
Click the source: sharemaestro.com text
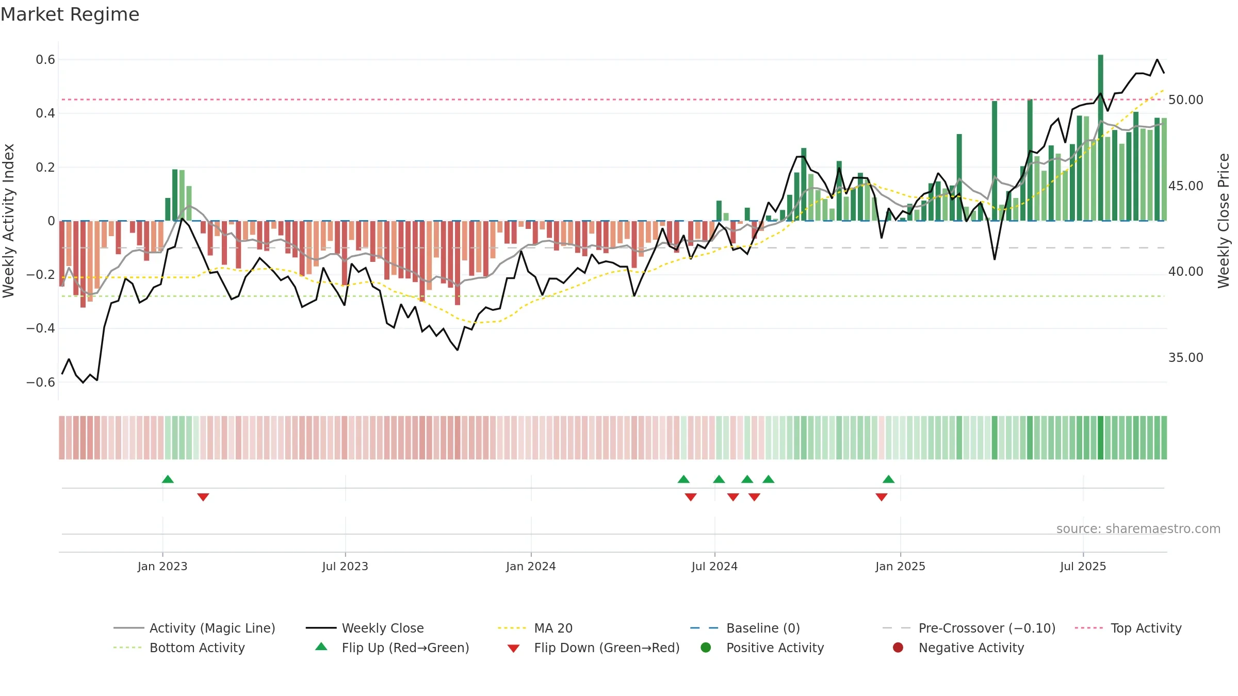pos(1138,529)
